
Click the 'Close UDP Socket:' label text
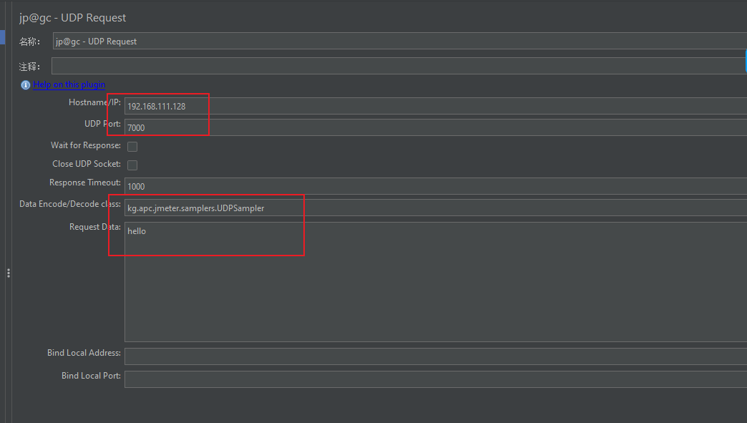coord(86,164)
